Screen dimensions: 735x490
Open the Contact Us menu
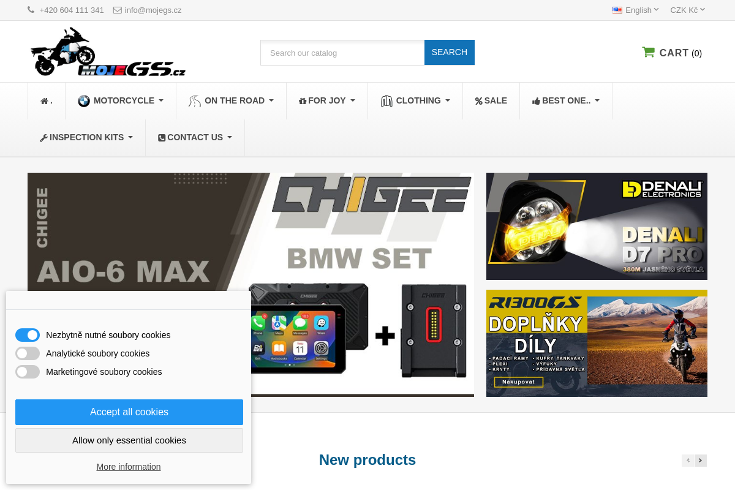coord(195,138)
